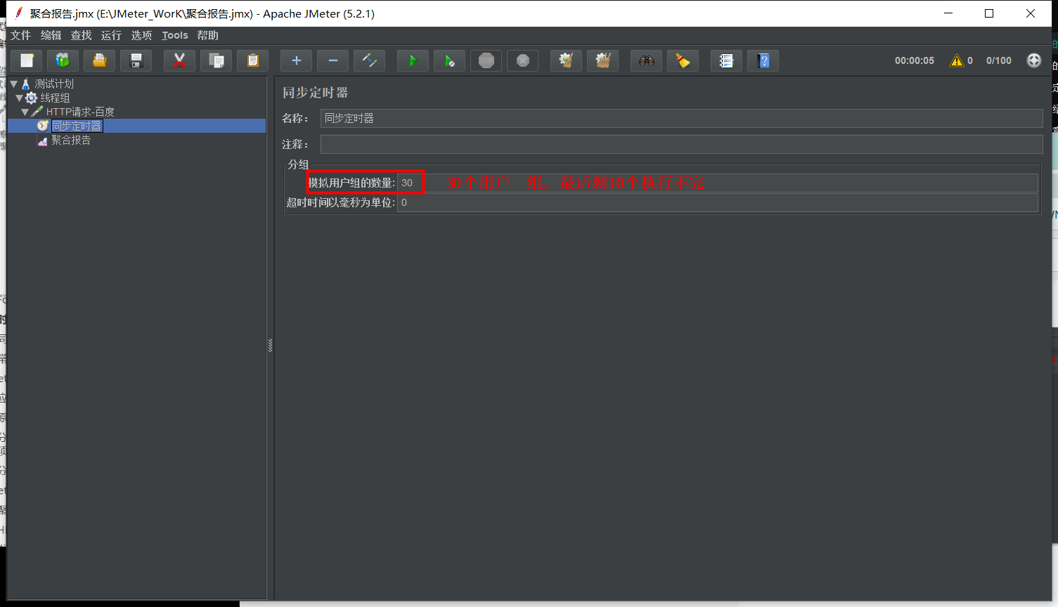The height and width of the screenshot is (607, 1058).
Task: Open the Templates icon
Action: (63, 60)
